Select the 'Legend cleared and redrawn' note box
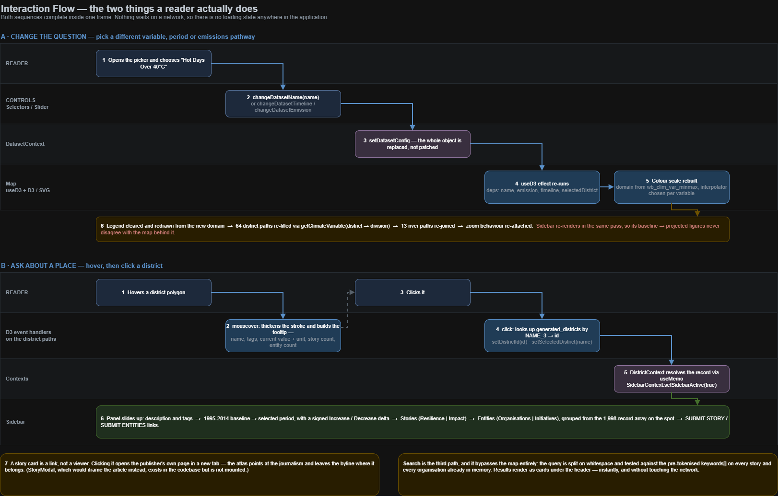This screenshot has width=778, height=496. click(413, 229)
